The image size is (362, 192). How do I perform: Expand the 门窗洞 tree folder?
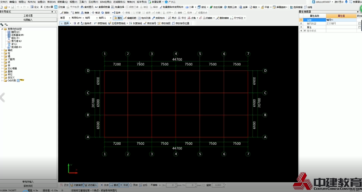coord(2,59)
